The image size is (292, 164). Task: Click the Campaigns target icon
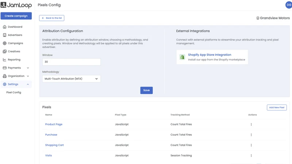pos(5,43)
